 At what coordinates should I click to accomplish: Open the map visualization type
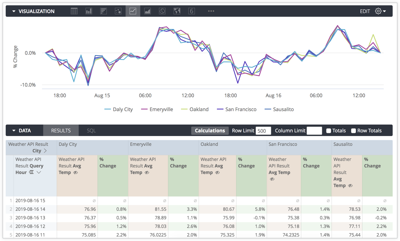(177, 11)
